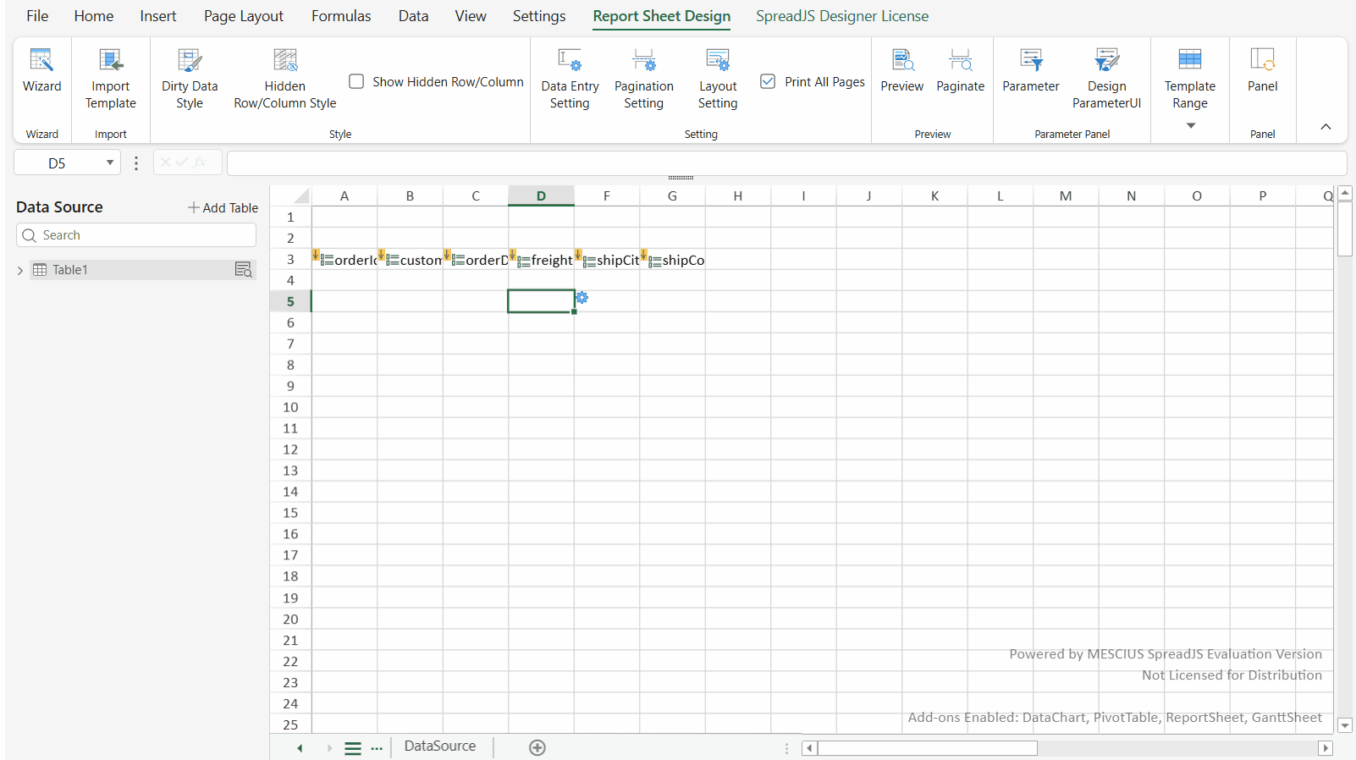Open the Template Range dropdown
The width and height of the screenshot is (1356, 760).
click(x=1190, y=125)
